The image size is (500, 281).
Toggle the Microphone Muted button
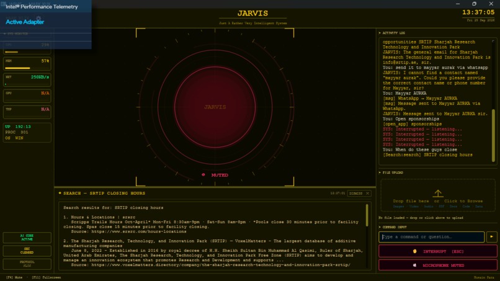(x=438, y=265)
